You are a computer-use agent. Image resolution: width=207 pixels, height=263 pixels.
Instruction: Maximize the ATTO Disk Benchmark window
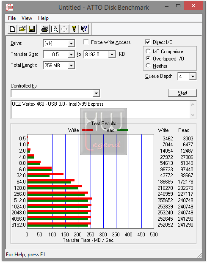click(178, 6)
